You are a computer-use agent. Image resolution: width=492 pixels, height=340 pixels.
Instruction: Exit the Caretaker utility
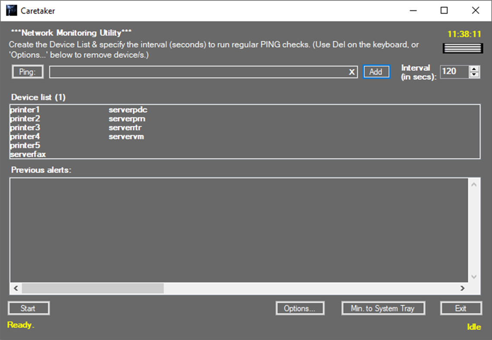click(460, 308)
